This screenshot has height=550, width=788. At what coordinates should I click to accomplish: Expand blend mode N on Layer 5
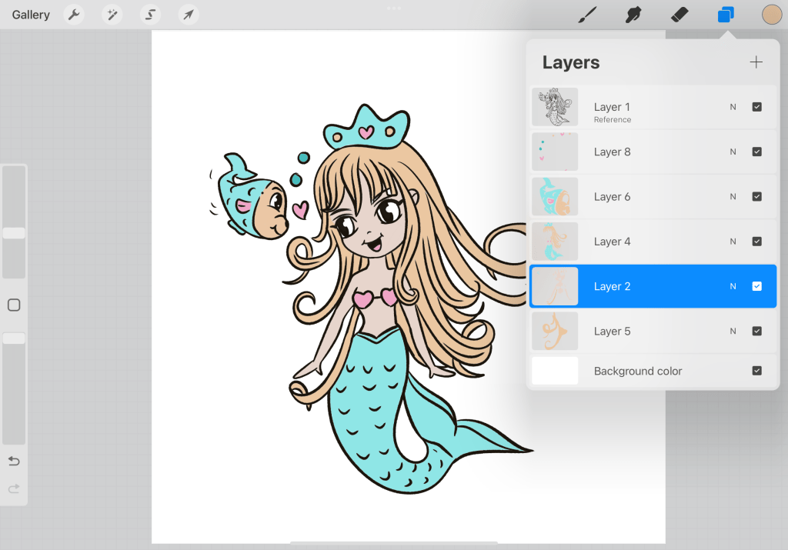click(x=733, y=332)
